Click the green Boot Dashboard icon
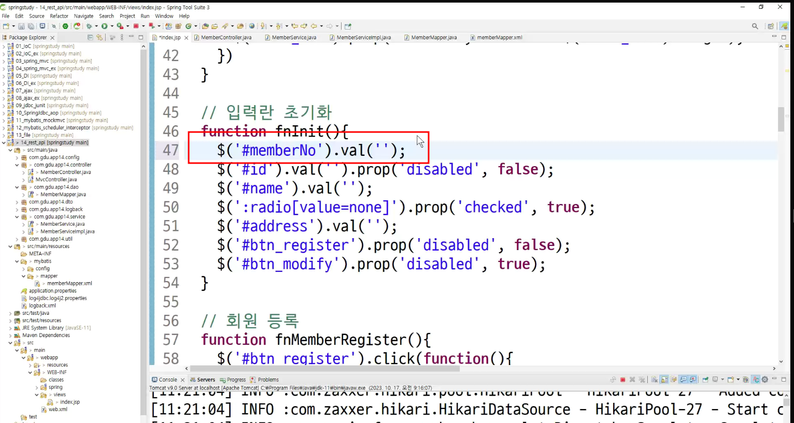The width and height of the screenshot is (794, 423). click(x=65, y=26)
